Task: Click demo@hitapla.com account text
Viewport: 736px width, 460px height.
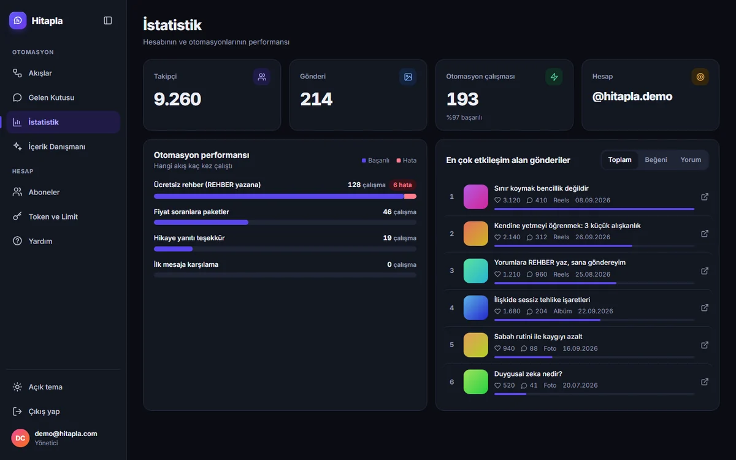Action: tap(66, 434)
